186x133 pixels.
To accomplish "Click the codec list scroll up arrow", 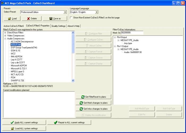I will [x=73, y=33].
